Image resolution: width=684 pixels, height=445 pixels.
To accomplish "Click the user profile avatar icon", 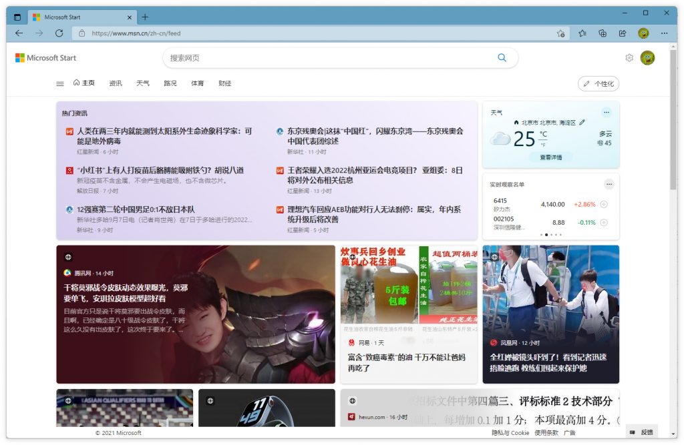I will (x=646, y=58).
